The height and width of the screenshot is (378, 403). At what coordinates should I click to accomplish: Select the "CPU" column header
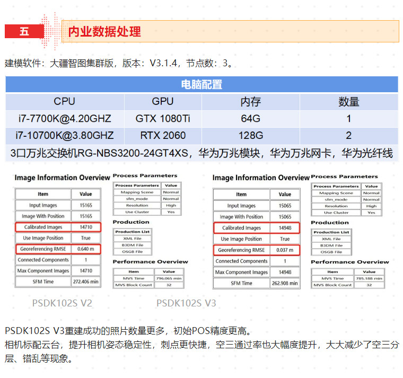(x=65, y=102)
